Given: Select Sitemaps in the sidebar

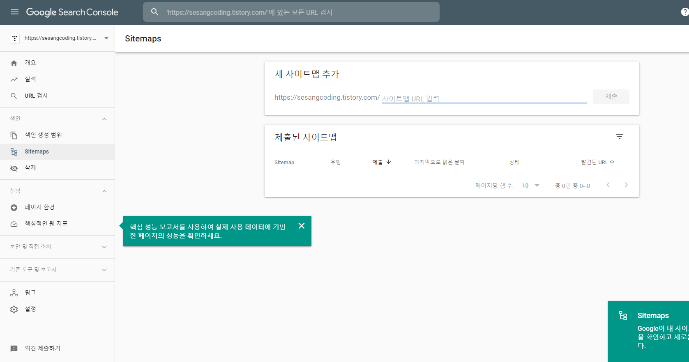Looking at the screenshot, I should point(57,151).
